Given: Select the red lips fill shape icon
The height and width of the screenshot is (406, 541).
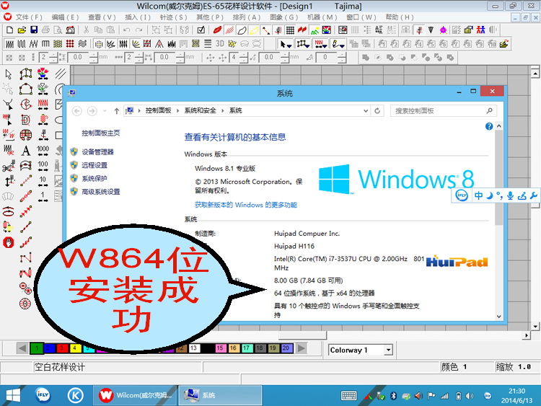Looking at the screenshot, I should (217, 30).
